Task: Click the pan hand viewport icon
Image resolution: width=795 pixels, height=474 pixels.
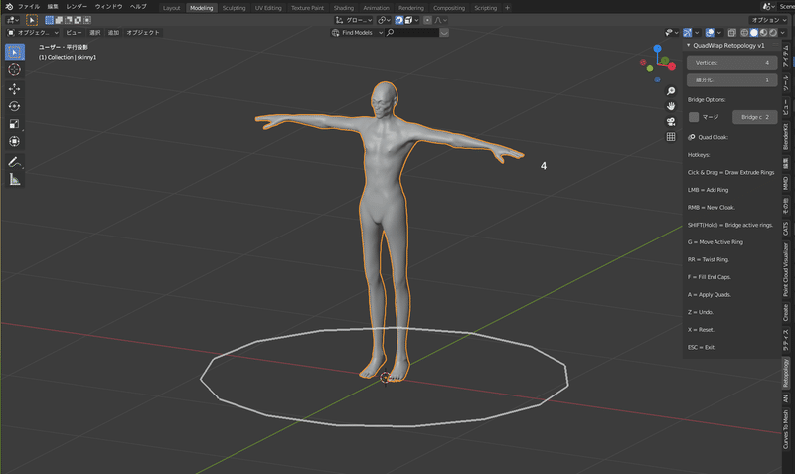Action: click(x=671, y=106)
